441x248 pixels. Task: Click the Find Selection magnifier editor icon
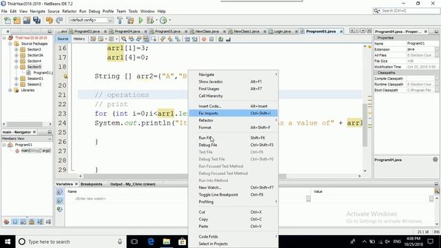click(124, 39)
